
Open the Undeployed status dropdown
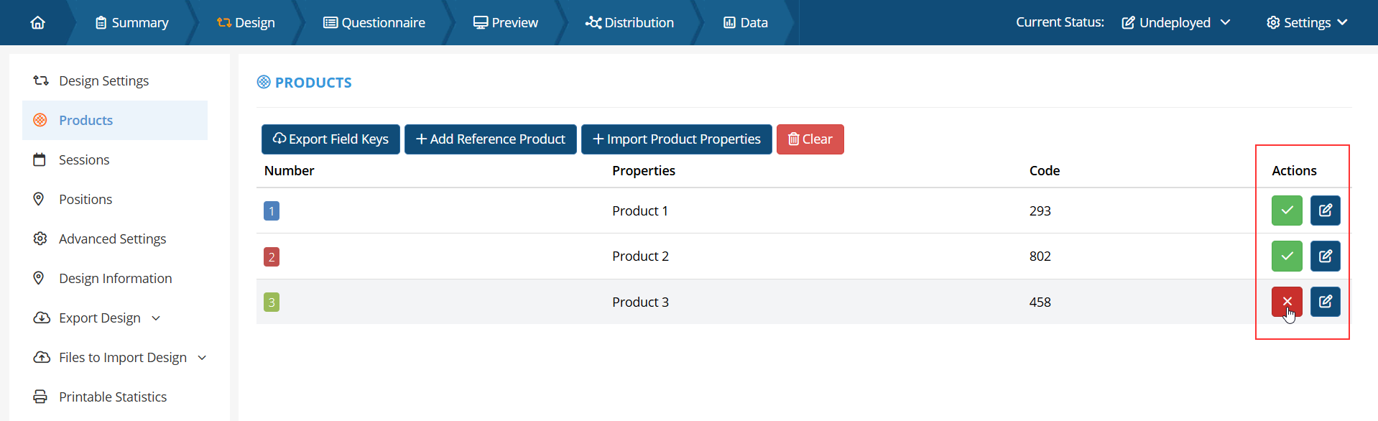pyautogui.click(x=1175, y=23)
